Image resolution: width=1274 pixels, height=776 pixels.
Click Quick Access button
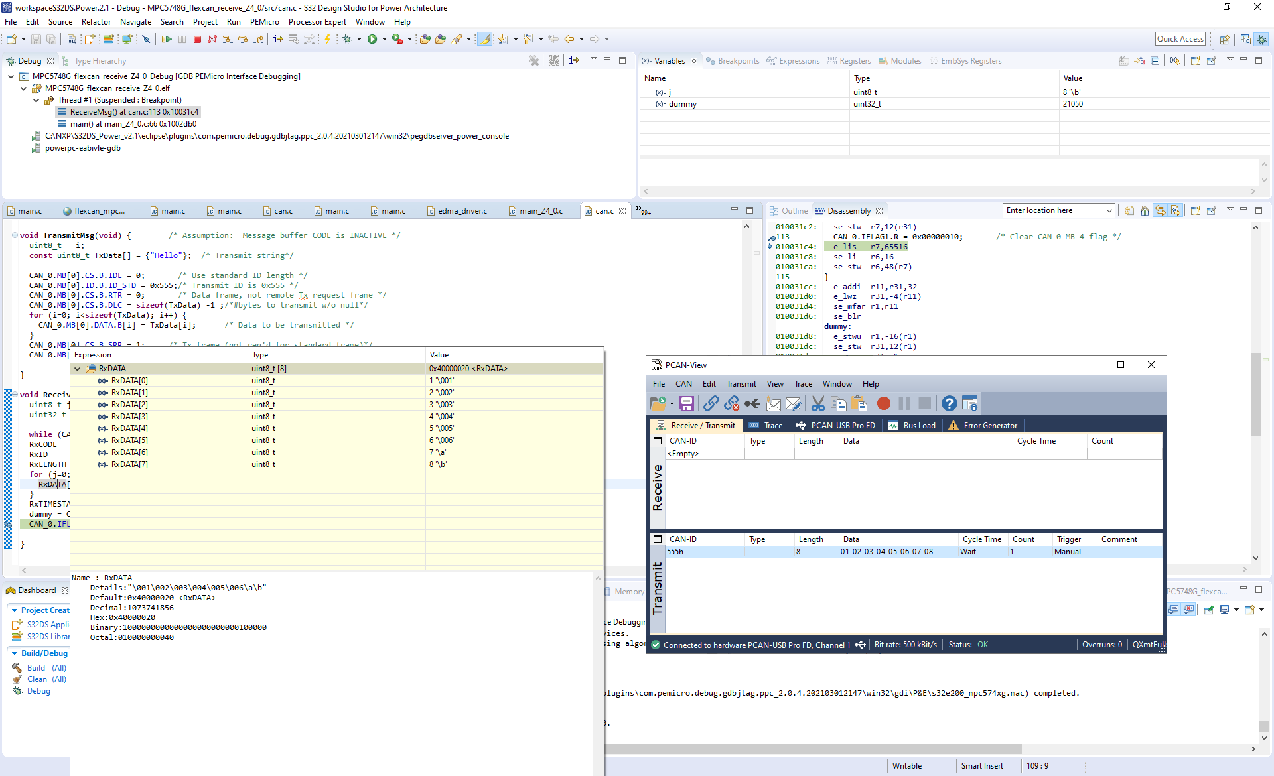click(x=1180, y=39)
